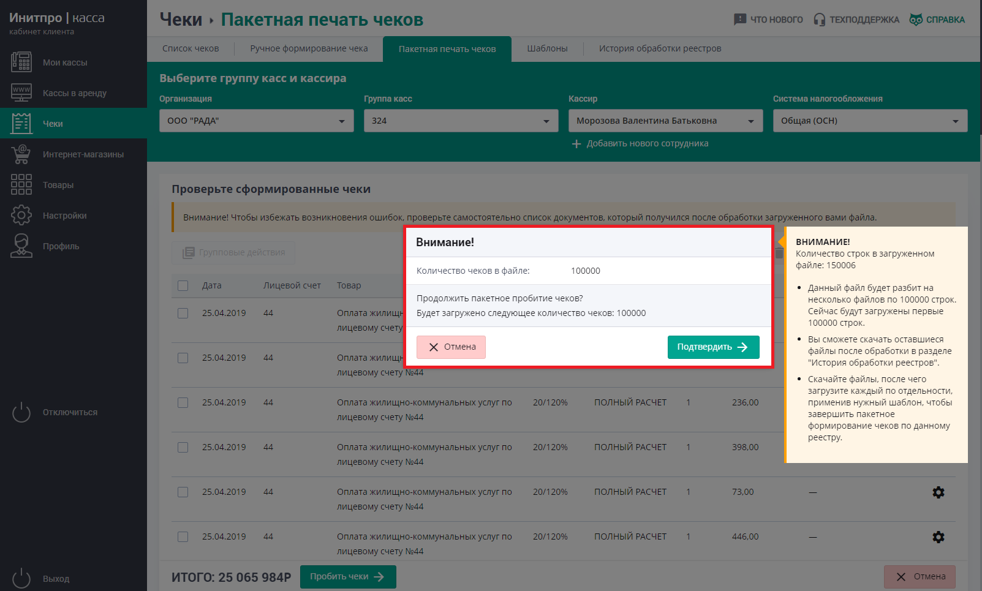Check checkbox for row with amount 398,00
The width and height of the screenshot is (982, 591).
tap(183, 447)
